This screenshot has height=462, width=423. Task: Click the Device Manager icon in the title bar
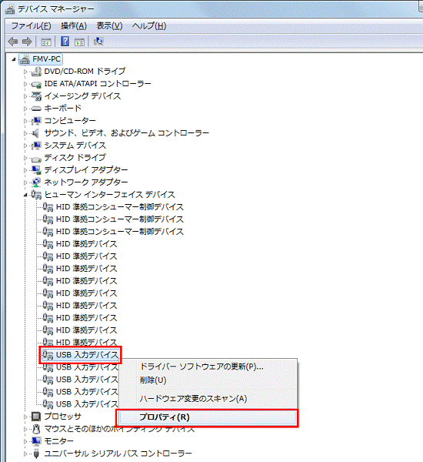click(x=10, y=9)
